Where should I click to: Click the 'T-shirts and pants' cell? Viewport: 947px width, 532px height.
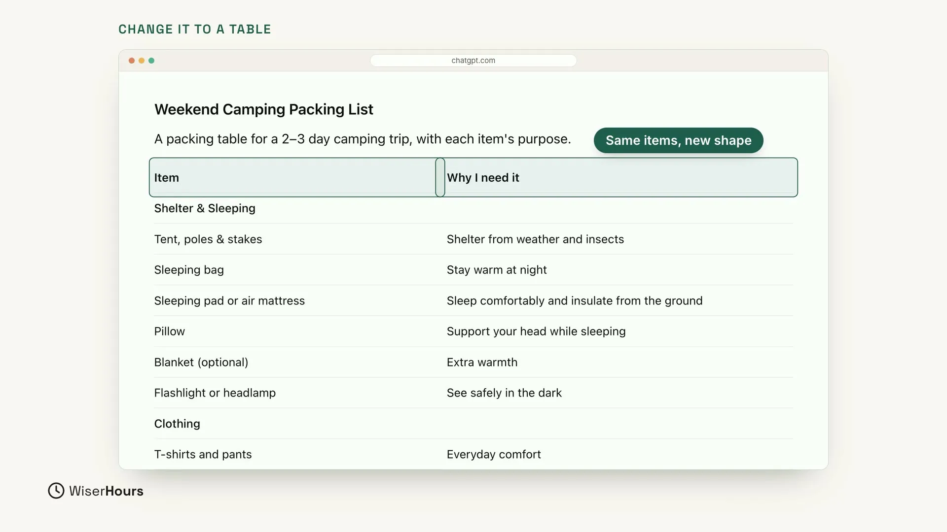click(x=203, y=455)
